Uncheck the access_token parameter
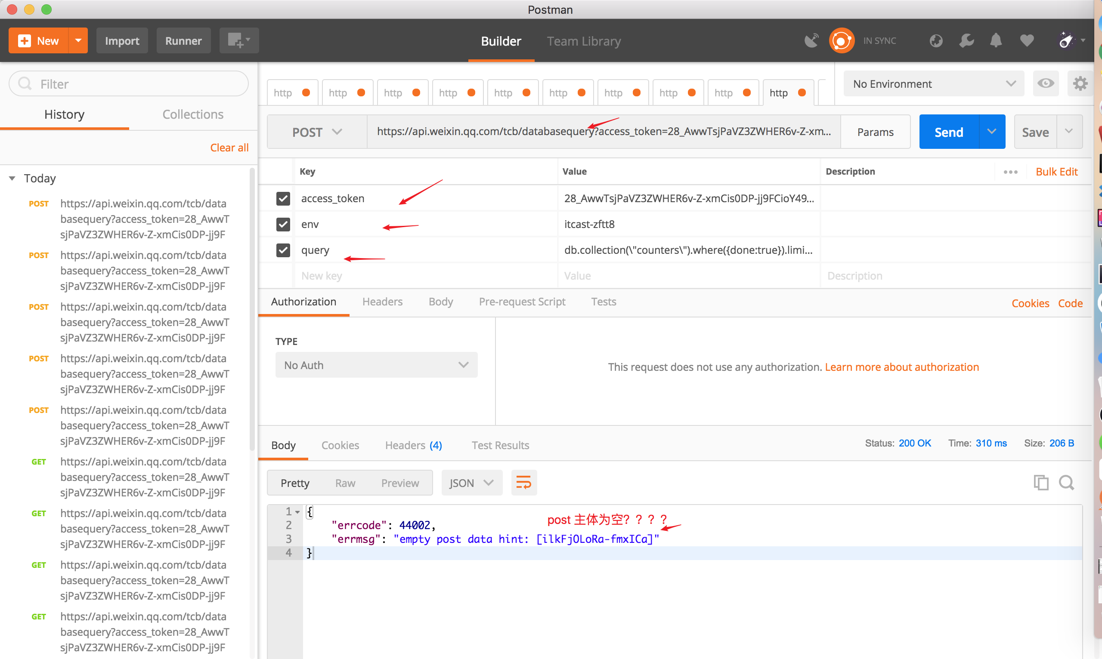The image size is (1102, 659). tap(283, 198)
